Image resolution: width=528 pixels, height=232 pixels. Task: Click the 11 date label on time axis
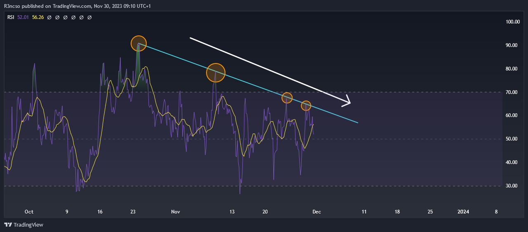pyautogui.click(x=364, y=212)
